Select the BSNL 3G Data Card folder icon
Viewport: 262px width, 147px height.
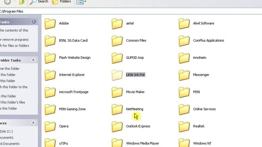(x=50, y=41)
